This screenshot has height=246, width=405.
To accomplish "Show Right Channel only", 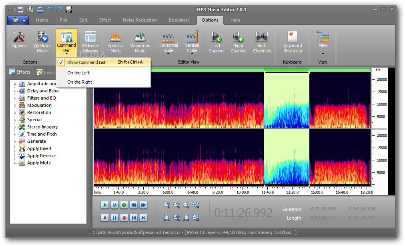I will pos(239,42).
